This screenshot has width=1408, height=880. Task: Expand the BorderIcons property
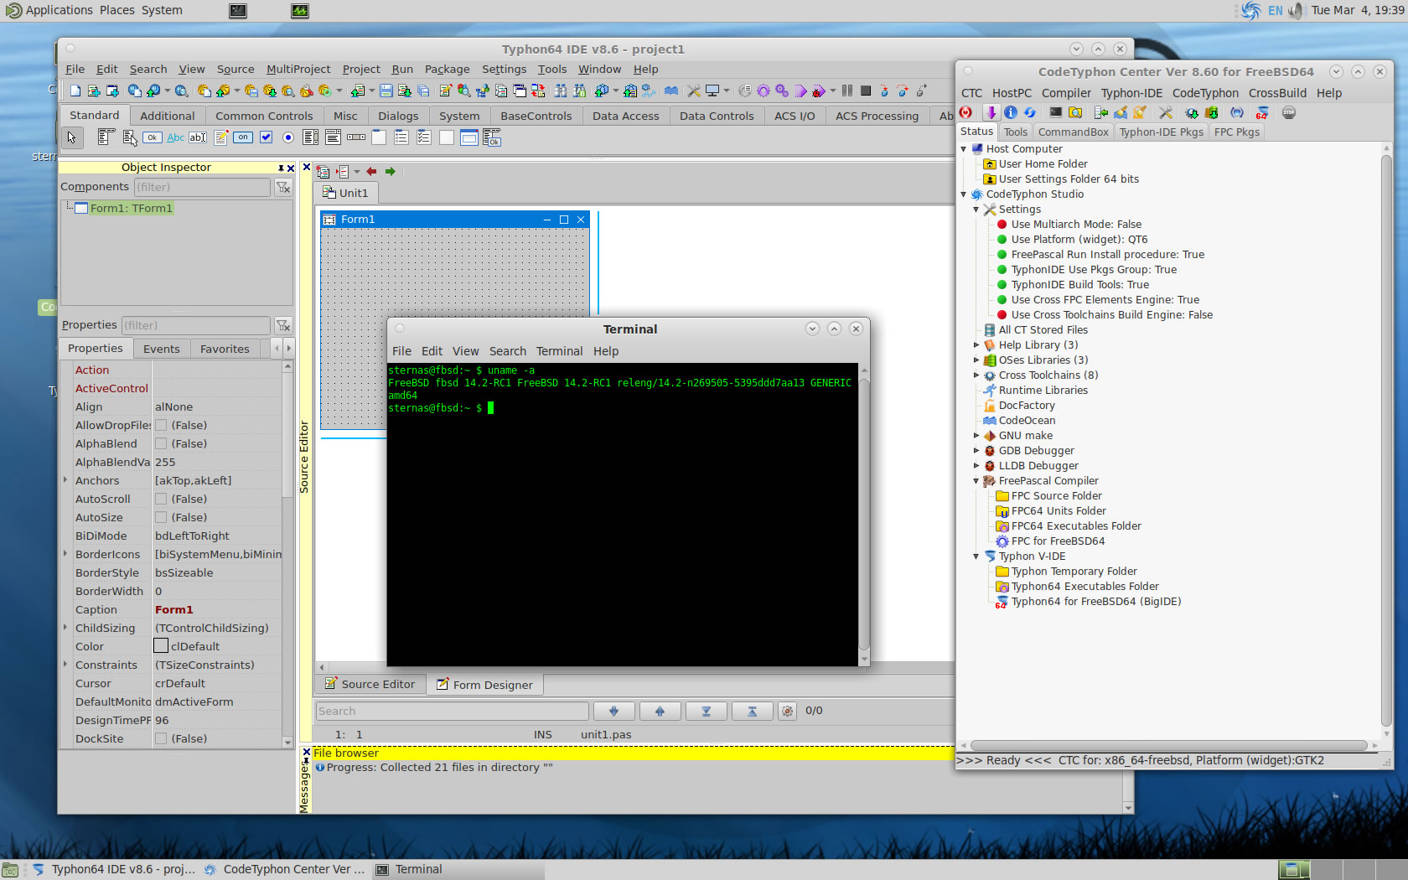[x=65, y=554]
